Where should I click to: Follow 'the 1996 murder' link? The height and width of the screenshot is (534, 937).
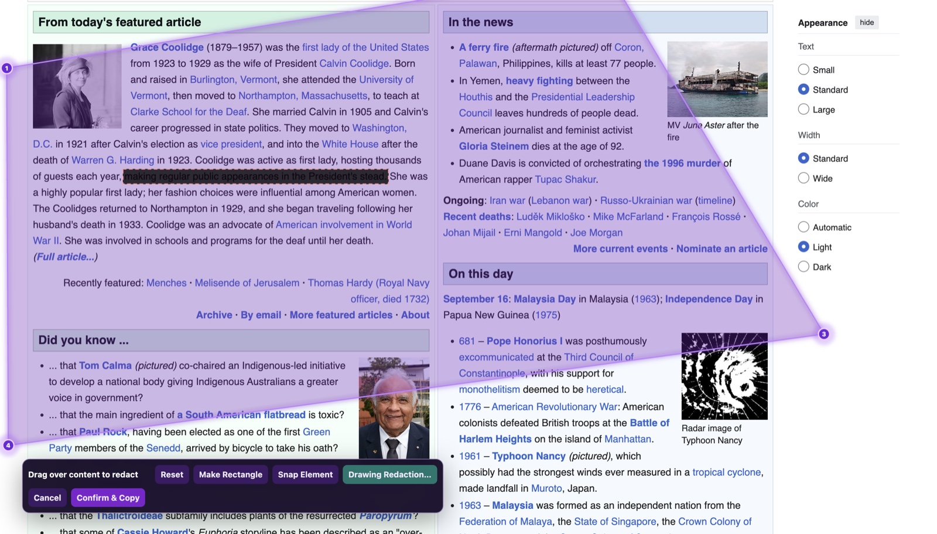[x=682, y=164]
